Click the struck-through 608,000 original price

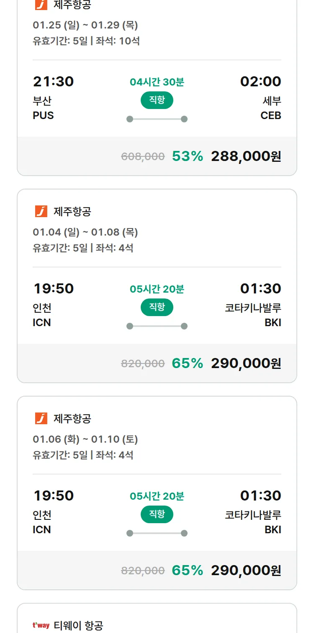tap(143, 157)
